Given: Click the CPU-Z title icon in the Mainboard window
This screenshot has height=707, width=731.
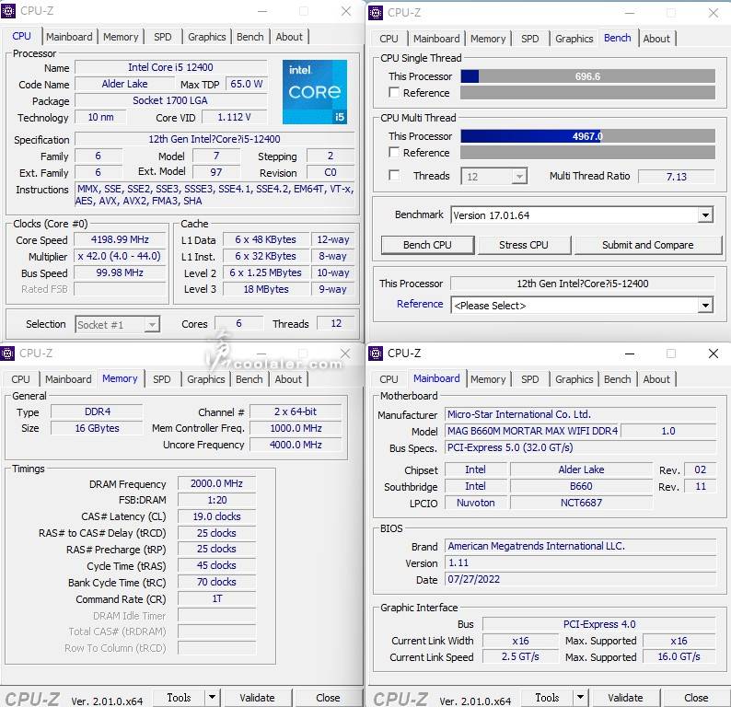Looking at the screenshot, I should click(x=376, y=353).
